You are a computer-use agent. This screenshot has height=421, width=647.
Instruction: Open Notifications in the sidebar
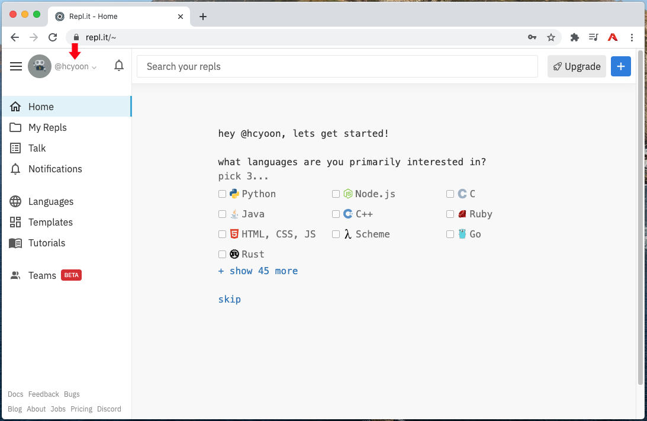[x=67, y=168]
